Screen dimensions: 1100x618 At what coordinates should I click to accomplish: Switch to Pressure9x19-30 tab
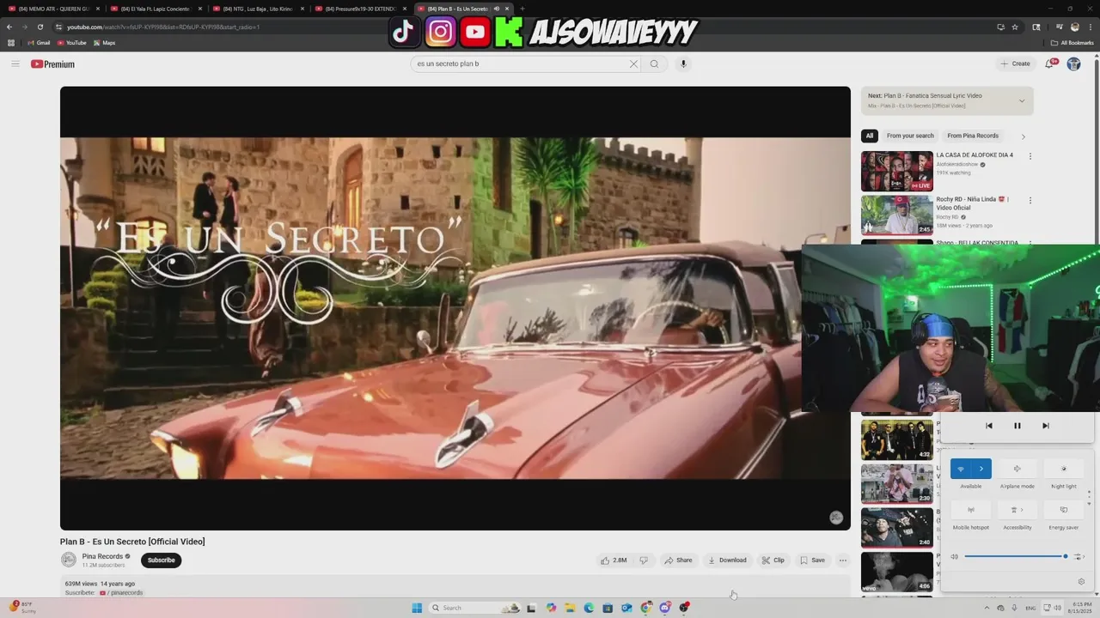click(x=360, y=9)
